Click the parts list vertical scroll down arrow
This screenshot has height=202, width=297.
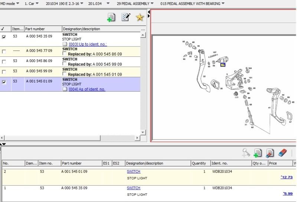pos(143,132)
